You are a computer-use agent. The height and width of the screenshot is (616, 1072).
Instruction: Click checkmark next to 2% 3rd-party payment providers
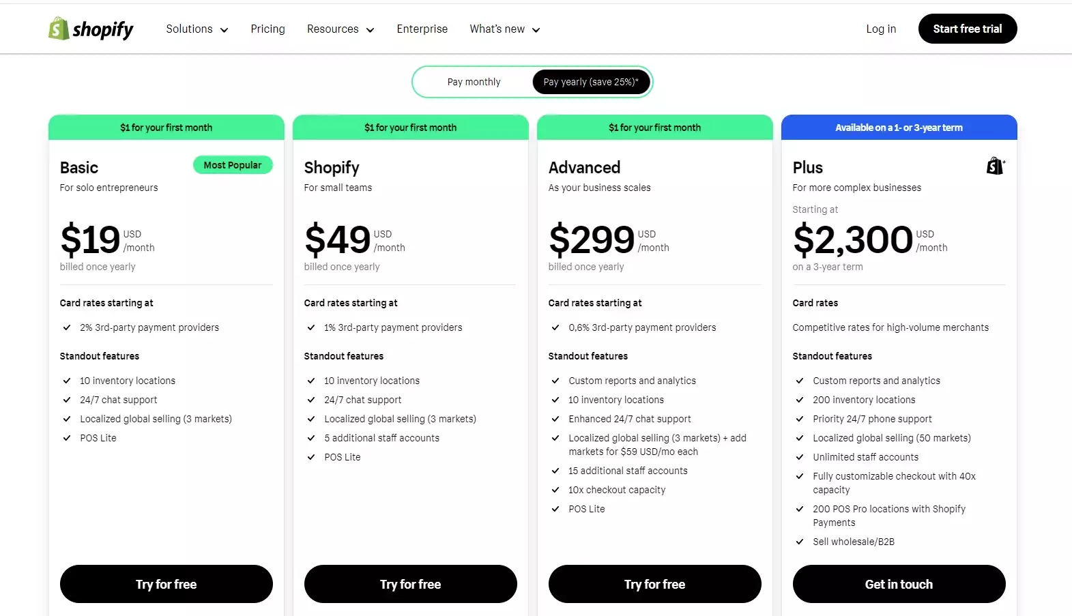pyautogui.click(x=67, y=327)
